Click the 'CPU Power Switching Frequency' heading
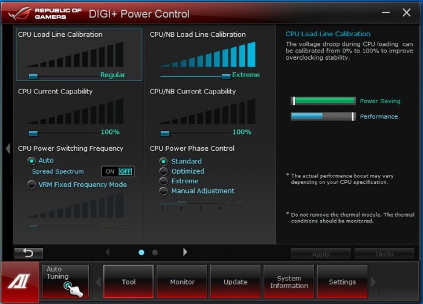Image resolution: width=423 pixels, height=304 pixels. coord(71,148)
